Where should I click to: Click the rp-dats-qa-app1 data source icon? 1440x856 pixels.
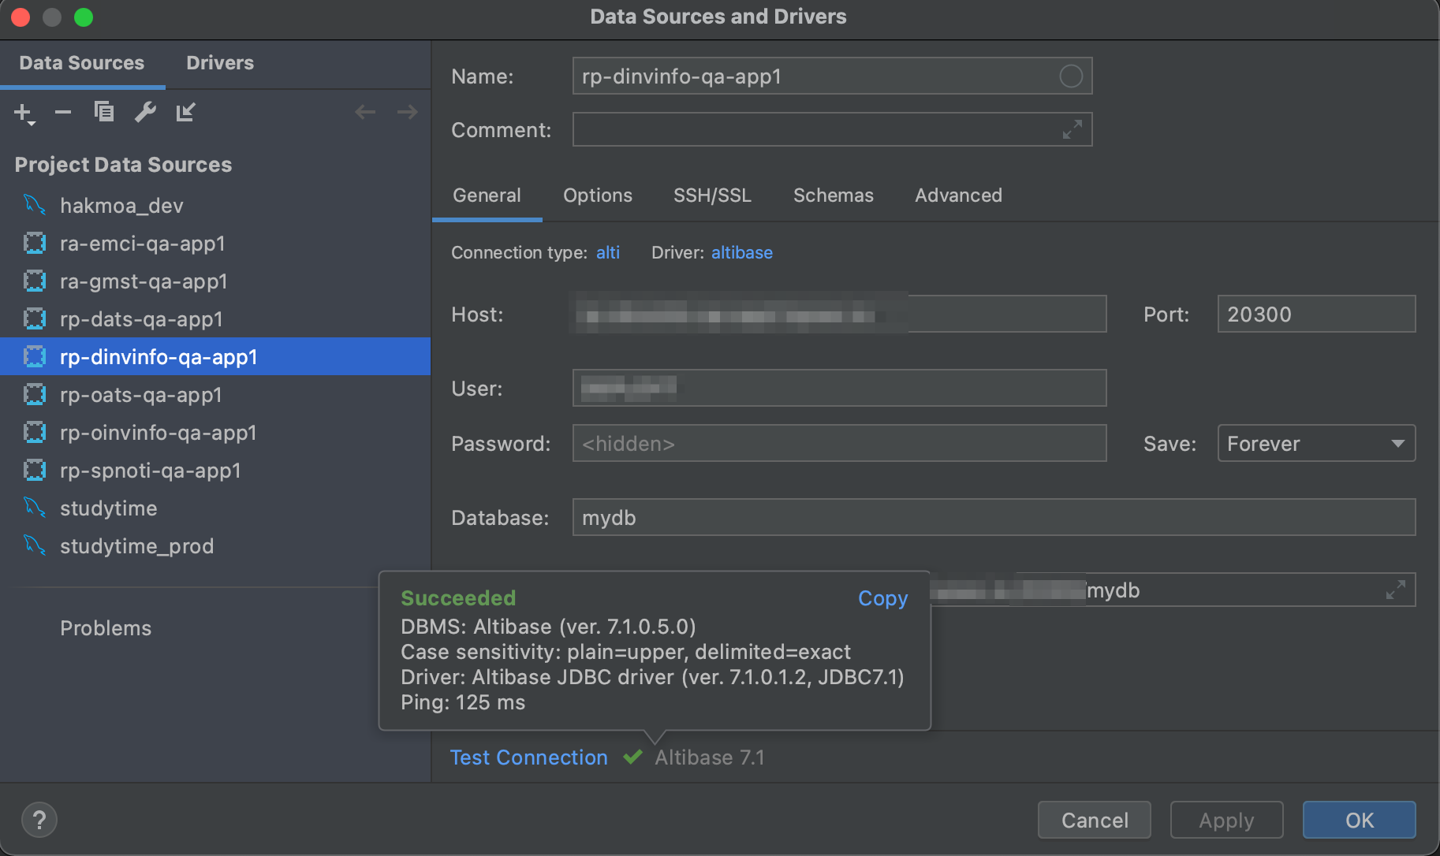35,318
